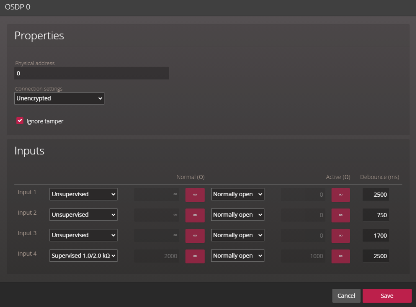Click the infinity icon next to Input 3 Normal value
Image resolution: width=416 pixels, height=307 pixels.
click(x=195, y=236)
